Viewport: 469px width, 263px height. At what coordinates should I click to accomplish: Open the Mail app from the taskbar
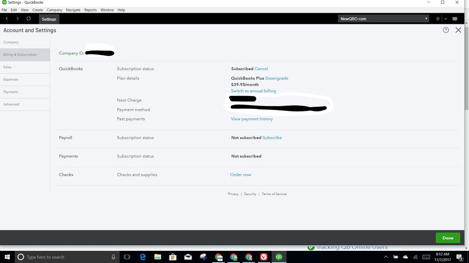188,257
